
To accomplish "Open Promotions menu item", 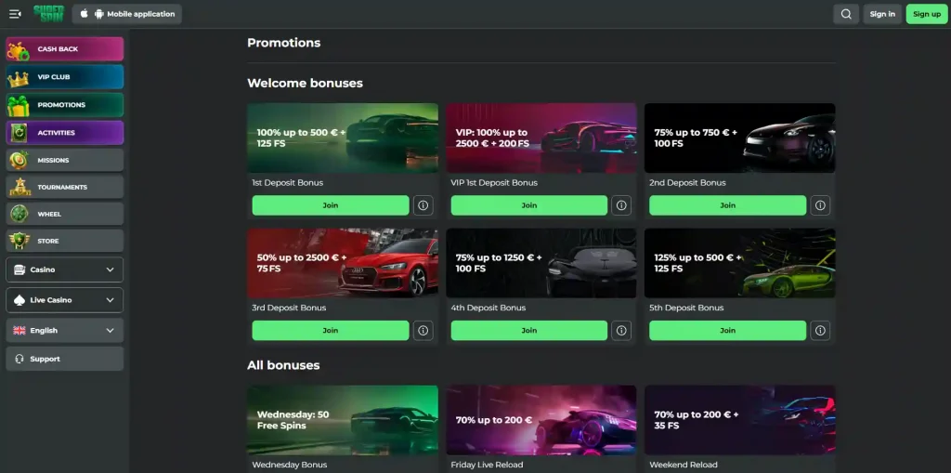I will (x=65, y=105).
